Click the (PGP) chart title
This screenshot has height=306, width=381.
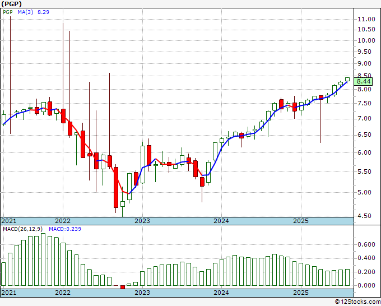pyautogui.click(x=11, y=4)
